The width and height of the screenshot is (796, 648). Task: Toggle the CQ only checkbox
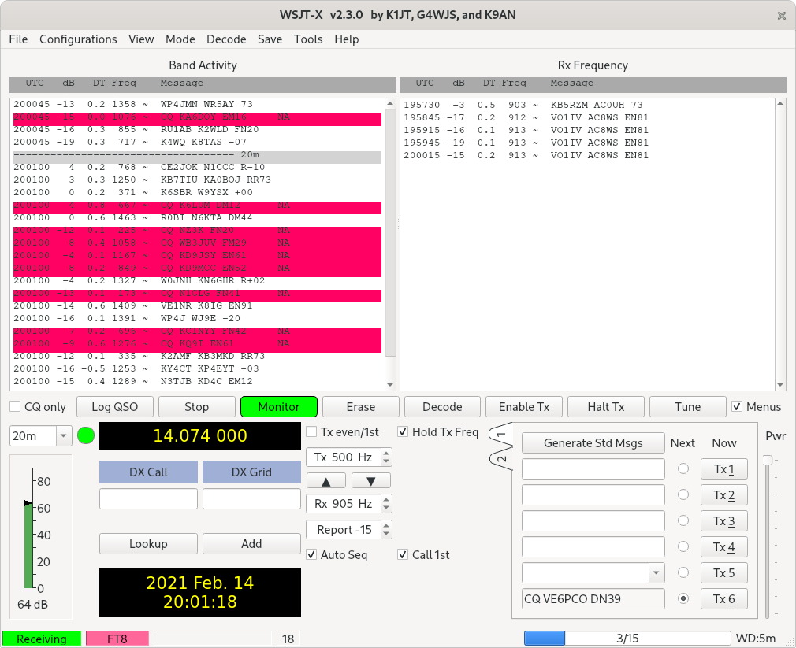tap(15, 406)
